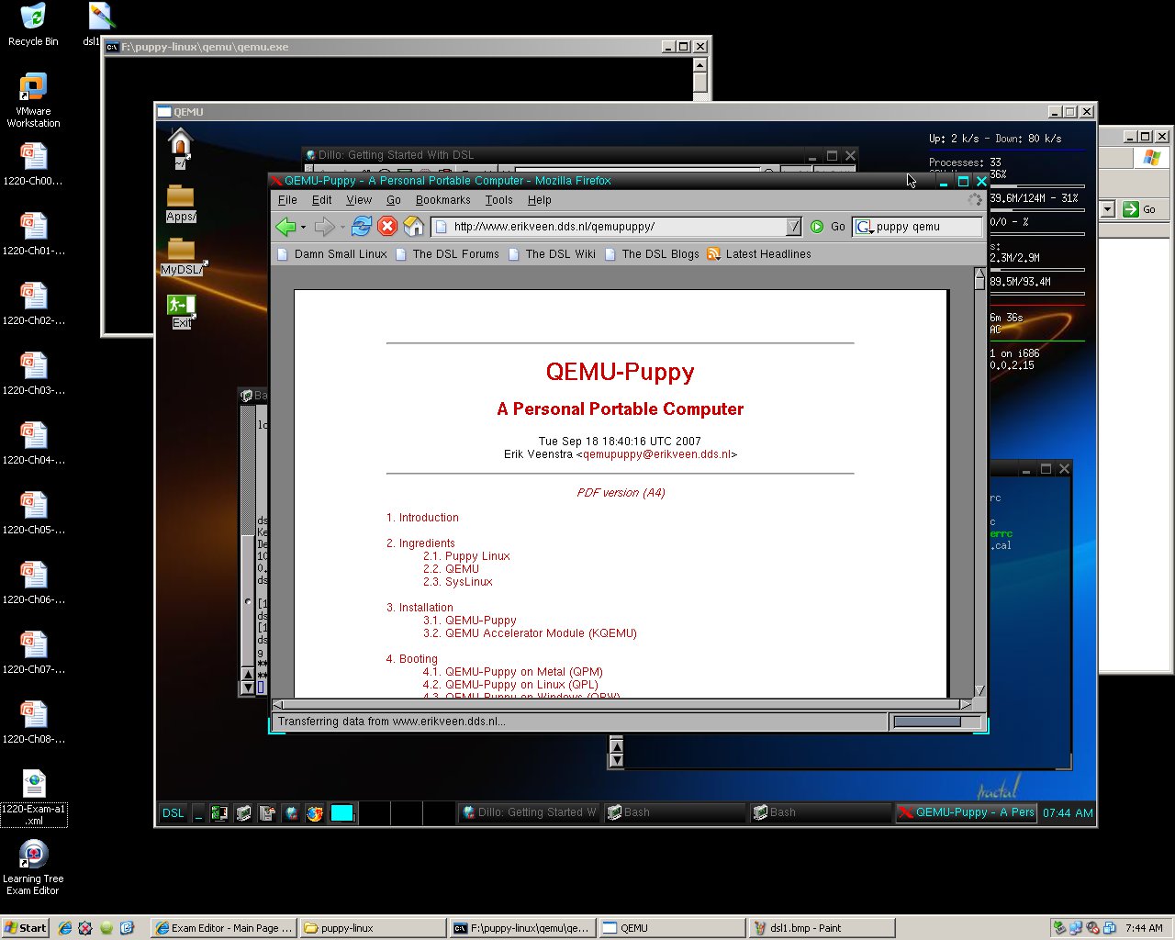The width and height of the screenshot is (1175, 940).
Task: Open the File menu in Firefox
Action: tap(287, 200)
